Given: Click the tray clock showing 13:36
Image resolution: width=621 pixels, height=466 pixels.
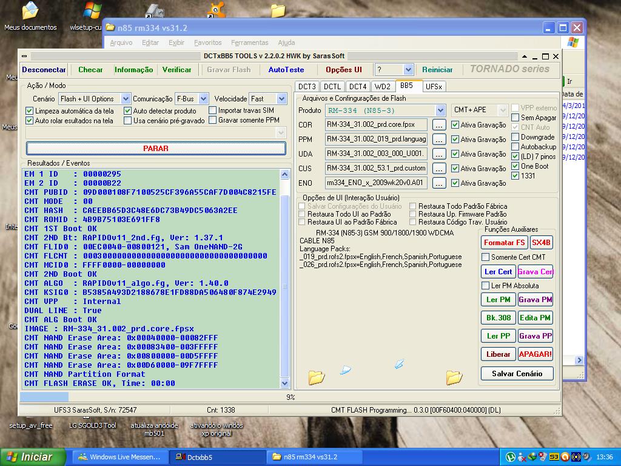Looking at the screenshot, I should click(x=605, y=457).
